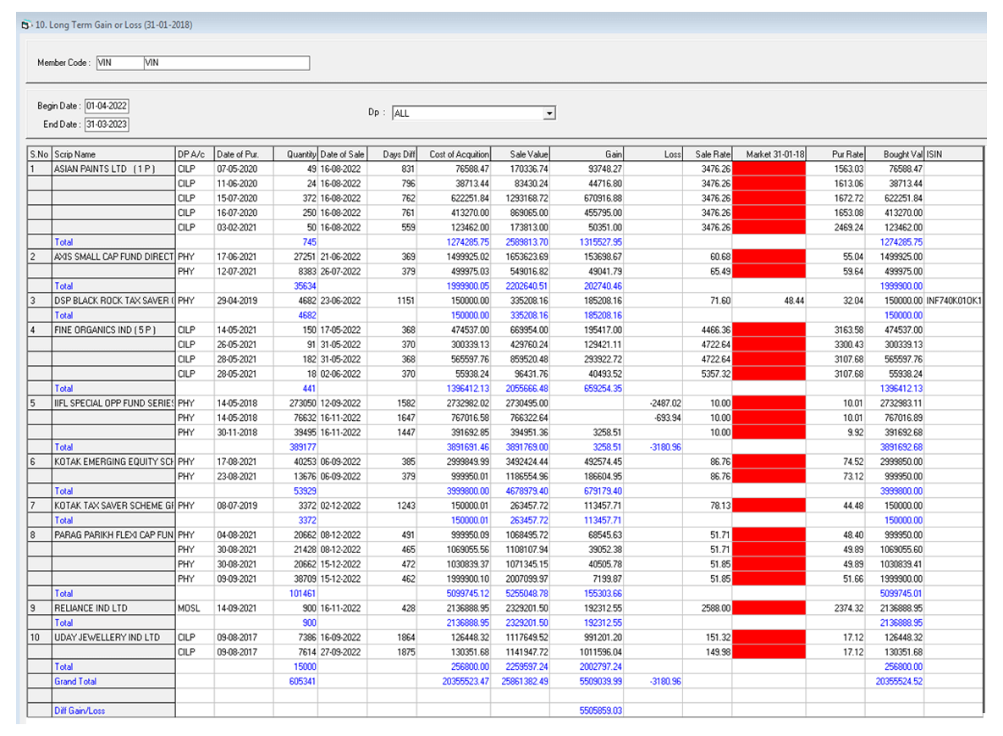Screen dimensions: 1003x736
Task: Select the KOTAK EMERGING EQUITY SCH row
Action: 505,462
